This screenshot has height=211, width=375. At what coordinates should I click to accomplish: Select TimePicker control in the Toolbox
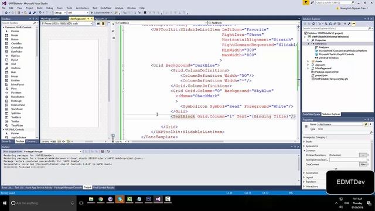[x=17, y=125]
